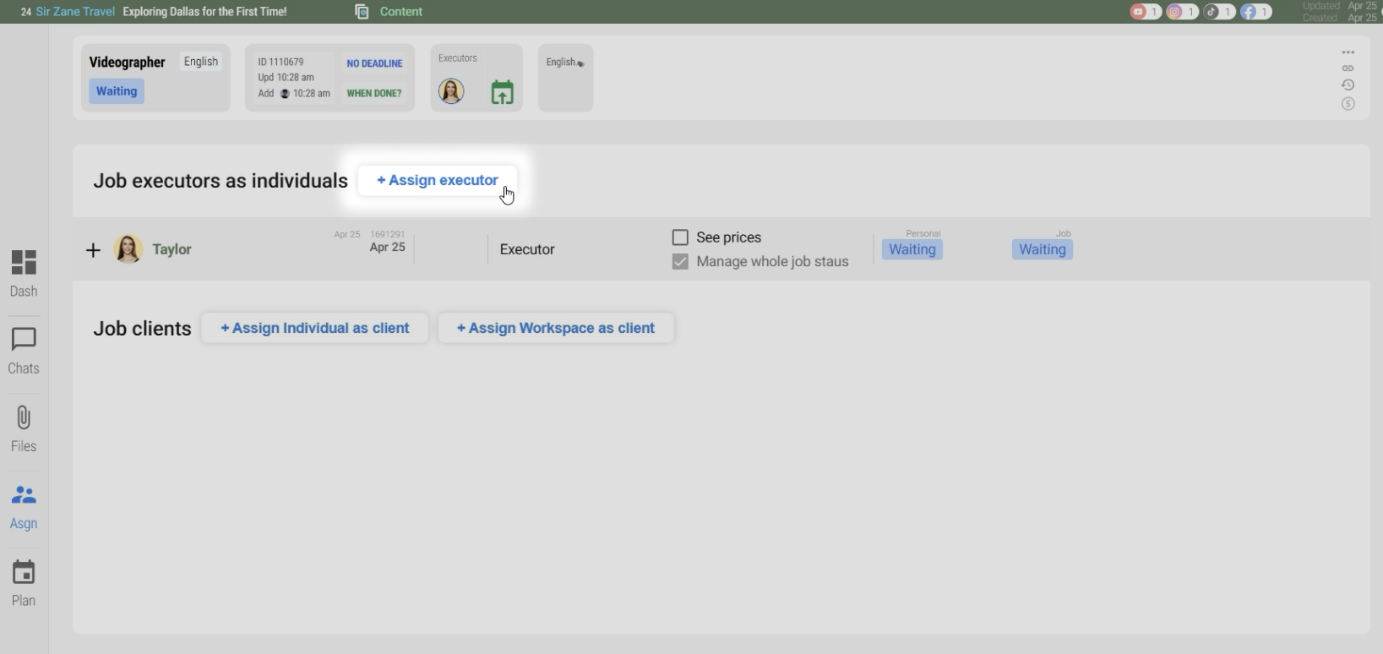Open the job Waiting status dropdown

coord(1042,250)
